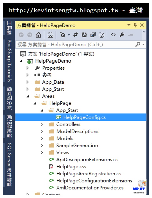The image size is (152, 198).
Task: Select the SampleGeneration folder icon
Action: click(x=51, y=146)
